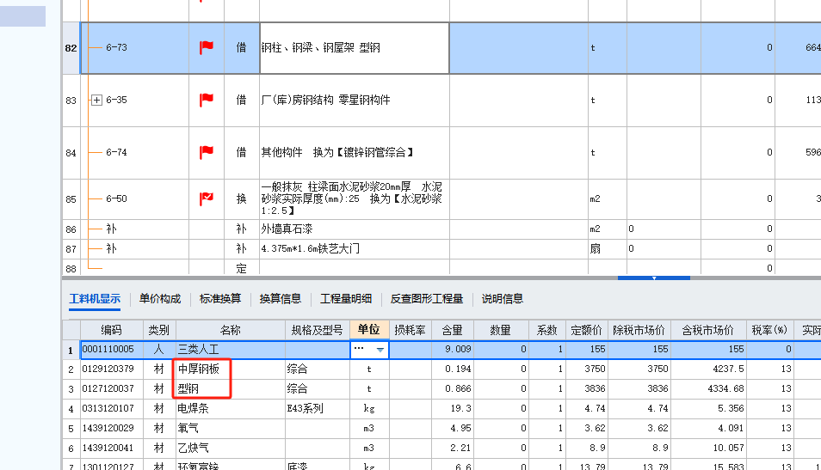Click the 外墙真石漆 name cell

tap(355, 229)
